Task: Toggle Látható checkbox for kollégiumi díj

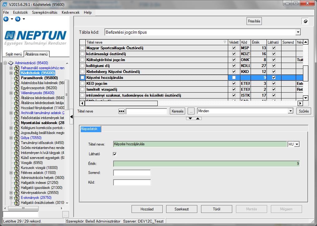Action: pos(274,66)
